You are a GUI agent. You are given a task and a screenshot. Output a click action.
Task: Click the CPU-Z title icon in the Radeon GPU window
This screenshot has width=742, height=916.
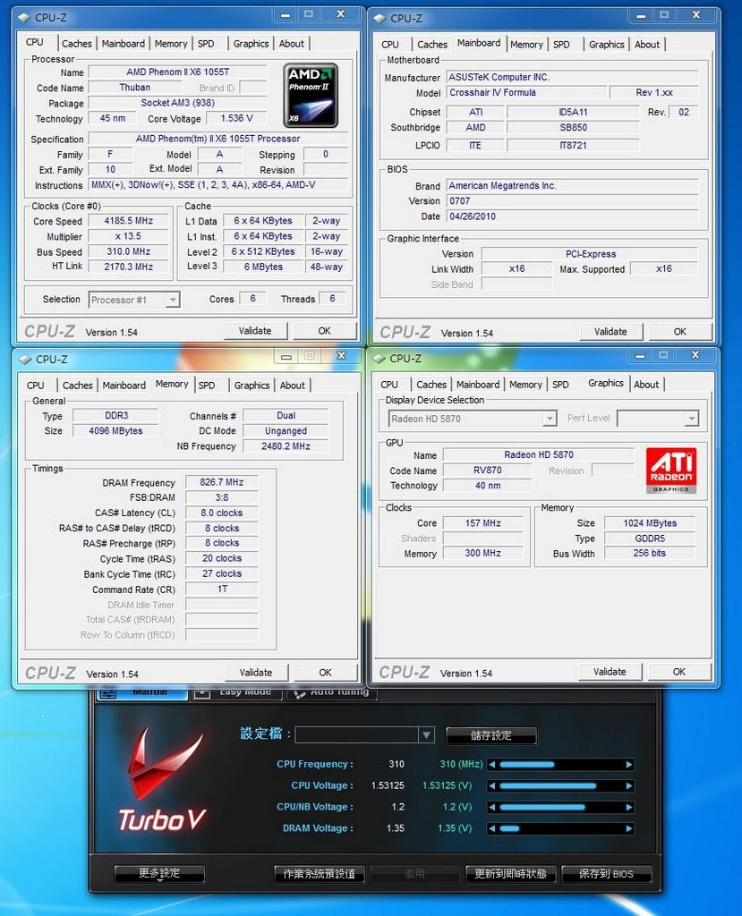coord(379,358)
